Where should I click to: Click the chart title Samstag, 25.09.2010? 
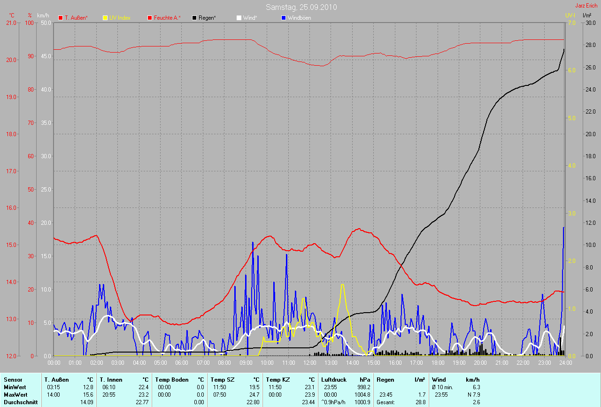[x=301, y=7]
